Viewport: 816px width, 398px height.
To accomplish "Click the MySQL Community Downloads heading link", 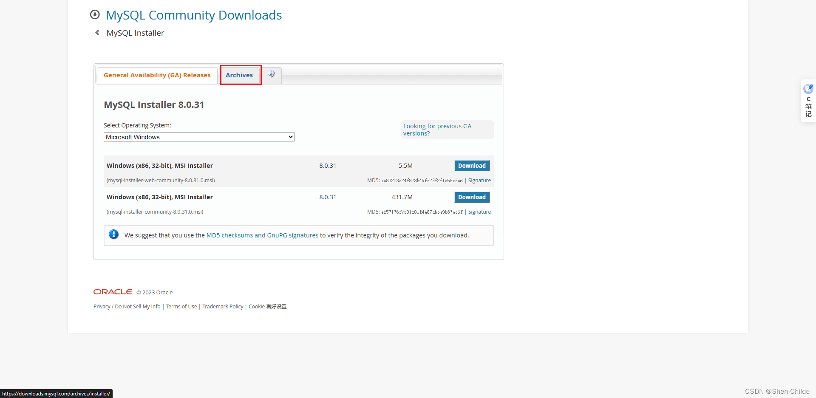I will click(x=194, y=15).
